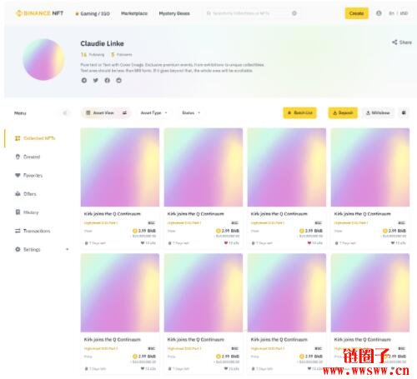Click the Binance NFT logo
Image resolution: width=417 pixels, height=379 pixels.
click(x=39, y=13)
